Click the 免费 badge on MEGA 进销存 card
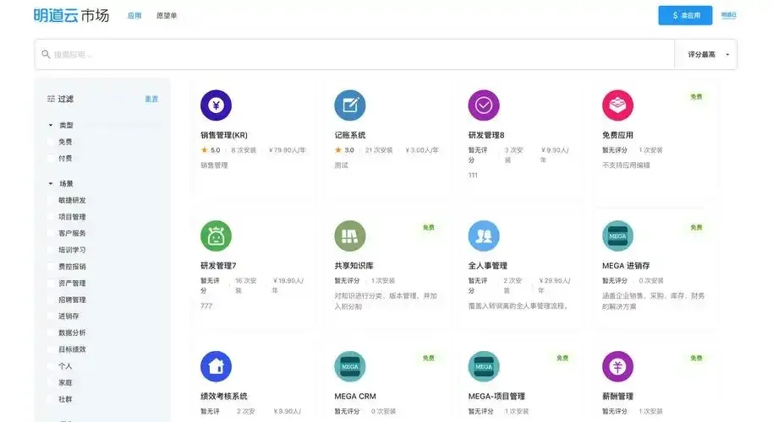773x422 pixels. [697, 228]
